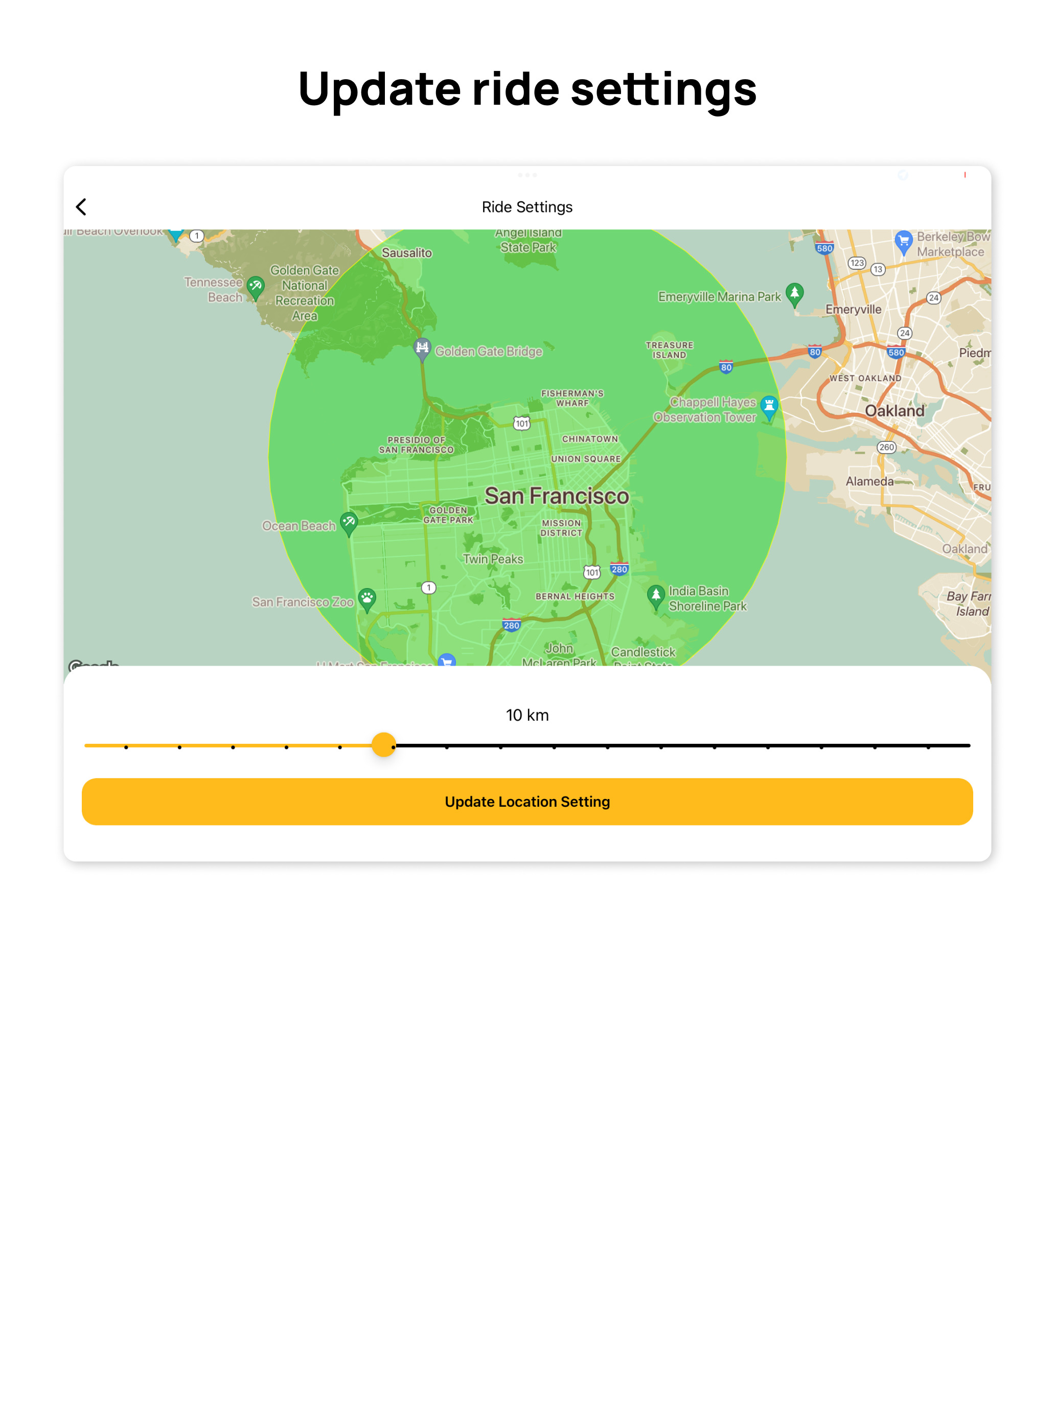Click the Twin Peaks map label
The width and height of the screenshot is (1055, 1406).
click(x=493, y=559)
